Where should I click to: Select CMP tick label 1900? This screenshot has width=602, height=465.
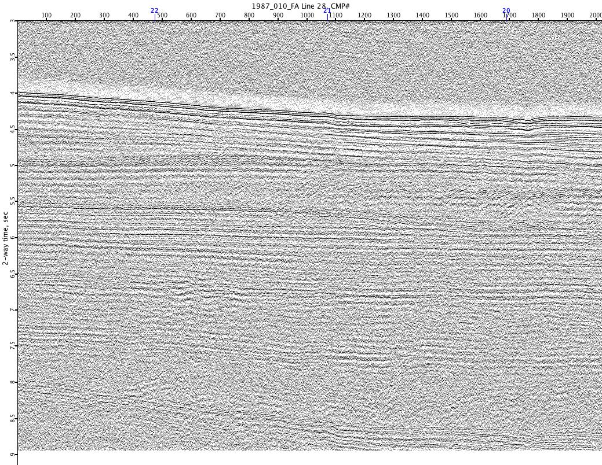(567, 16)
